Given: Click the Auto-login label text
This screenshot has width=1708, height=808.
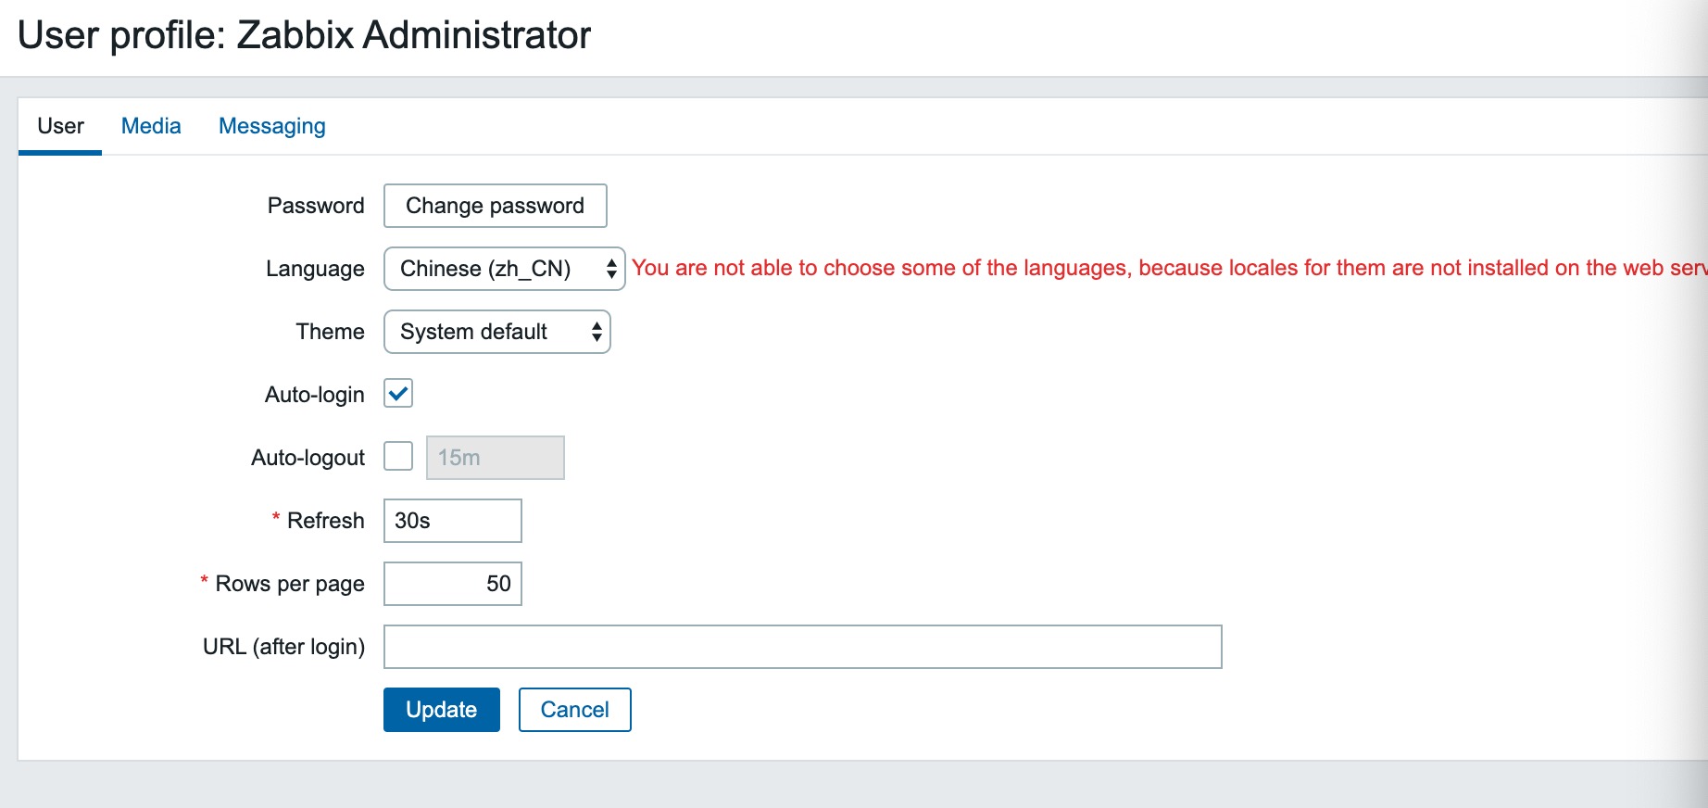Looking at the screenshot, I should pyautogui.click(x=315, y=395).
